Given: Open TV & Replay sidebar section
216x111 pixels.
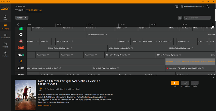Looking at the screenshot, I should click(5, 27).
